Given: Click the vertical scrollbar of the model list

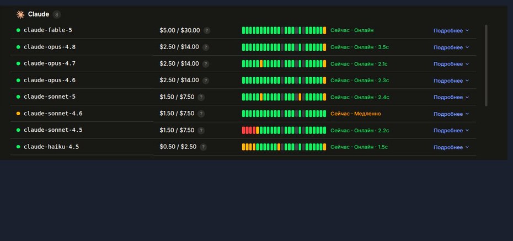Looking at the screenshot, I should pyautogui.click(x=486, y=66).
